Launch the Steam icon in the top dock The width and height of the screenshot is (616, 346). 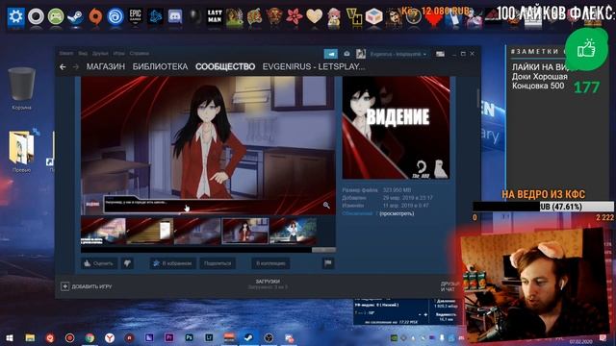75,17
